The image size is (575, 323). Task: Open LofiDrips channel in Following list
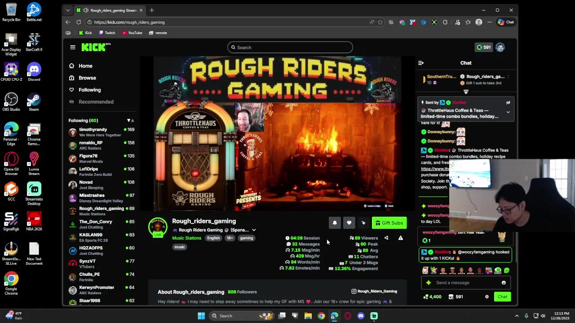point(102,171)
